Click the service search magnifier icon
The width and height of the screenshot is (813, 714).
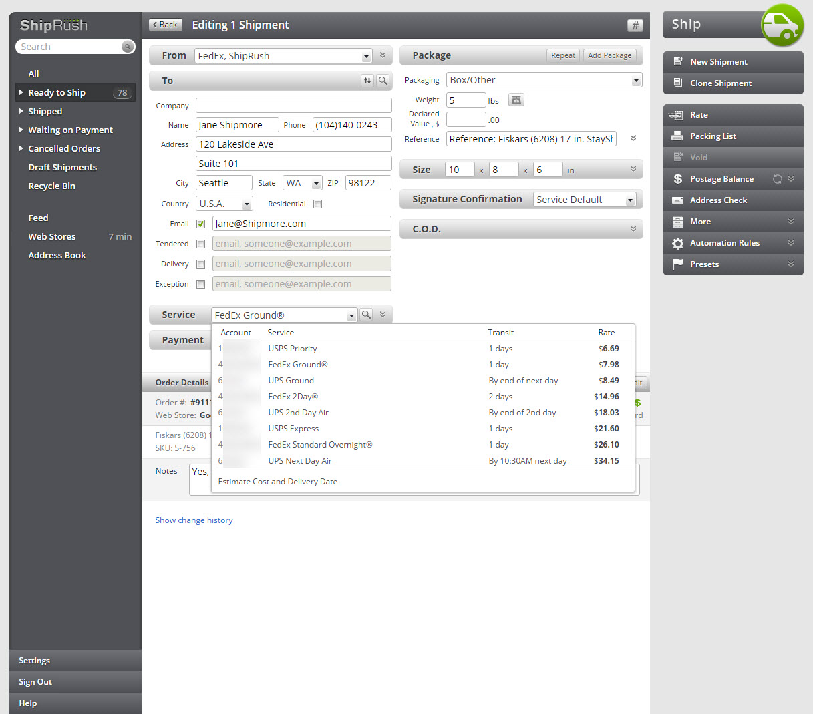[x=366, y=315]
